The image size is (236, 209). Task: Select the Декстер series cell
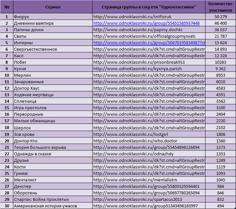tap(53, 186)
